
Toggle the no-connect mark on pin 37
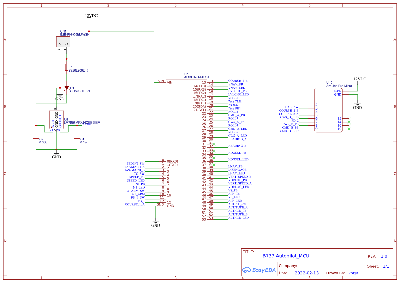click(215, 165)
